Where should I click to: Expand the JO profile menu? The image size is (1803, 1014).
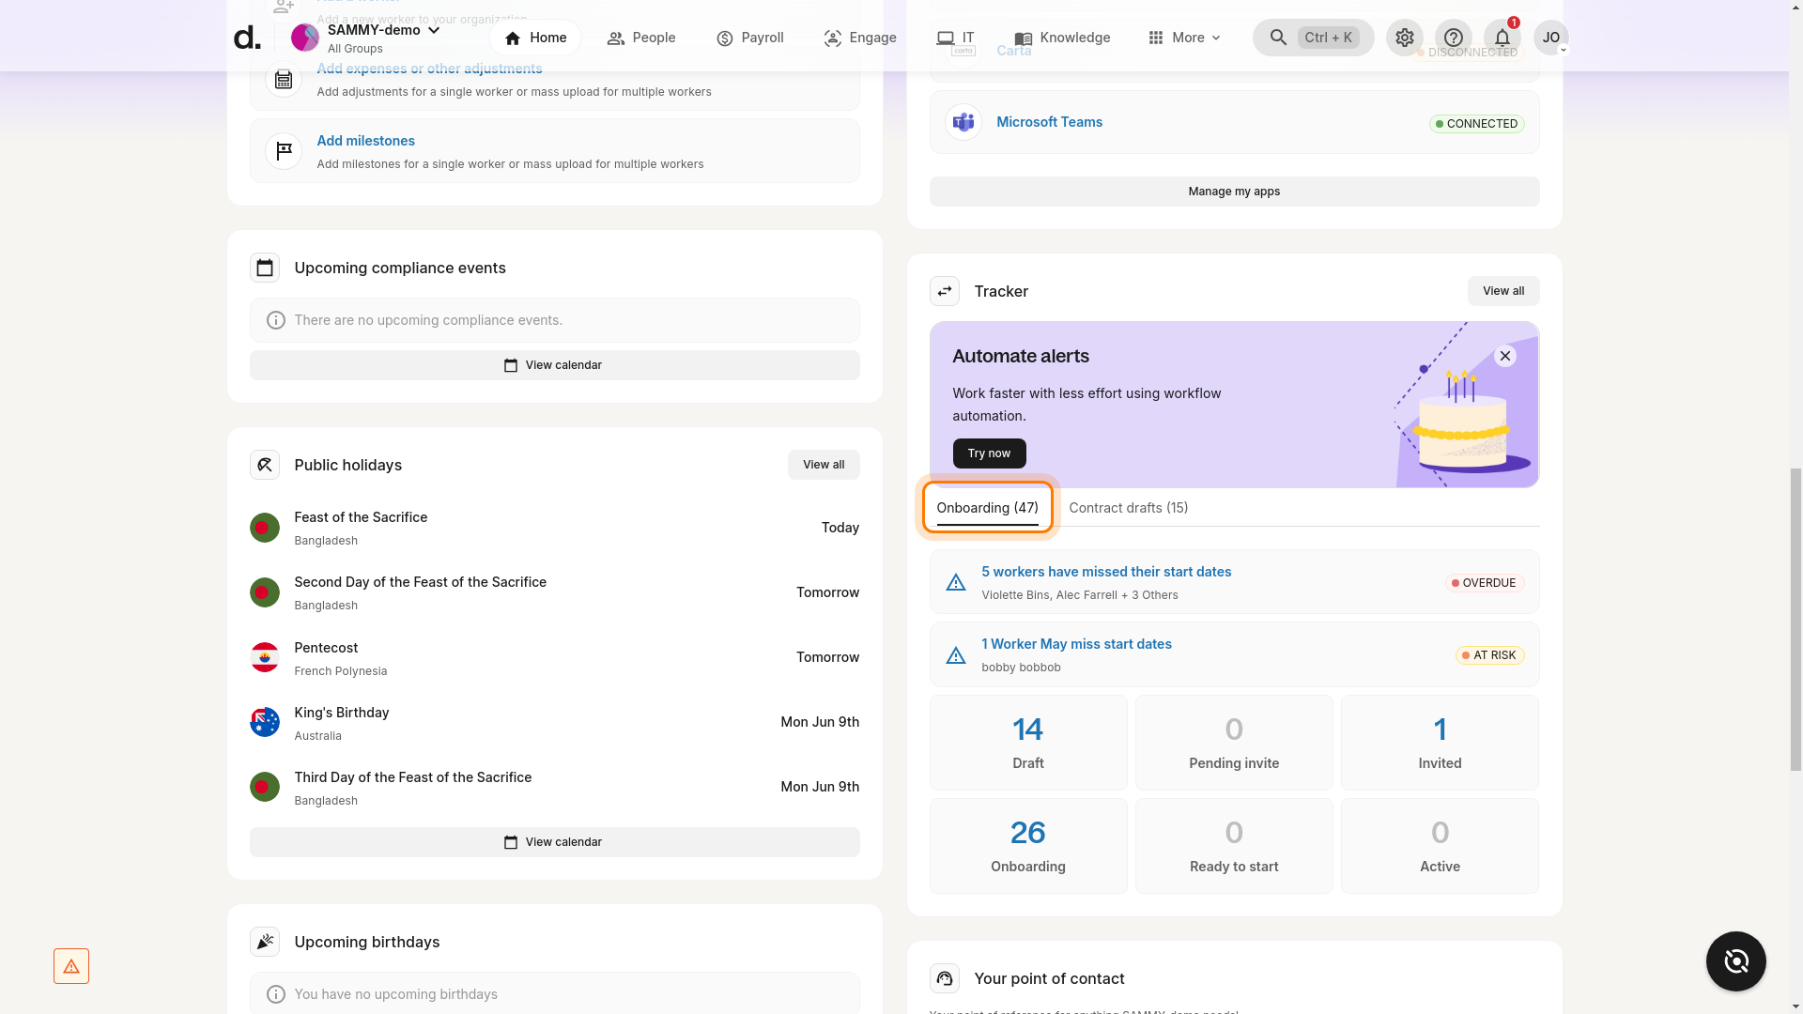[1551, 38]
